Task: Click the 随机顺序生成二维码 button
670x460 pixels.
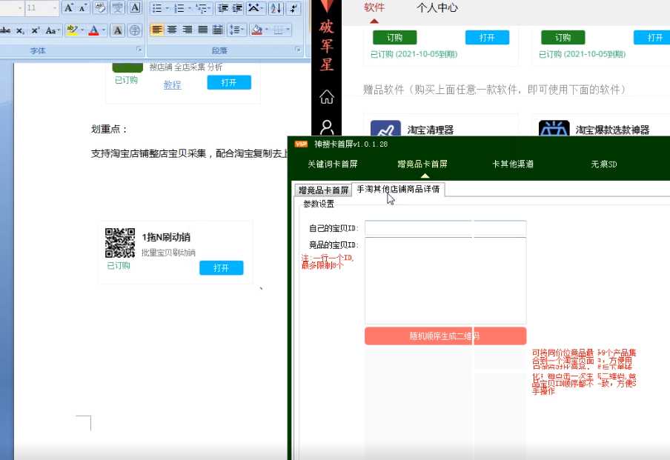Action: [445, 336]
